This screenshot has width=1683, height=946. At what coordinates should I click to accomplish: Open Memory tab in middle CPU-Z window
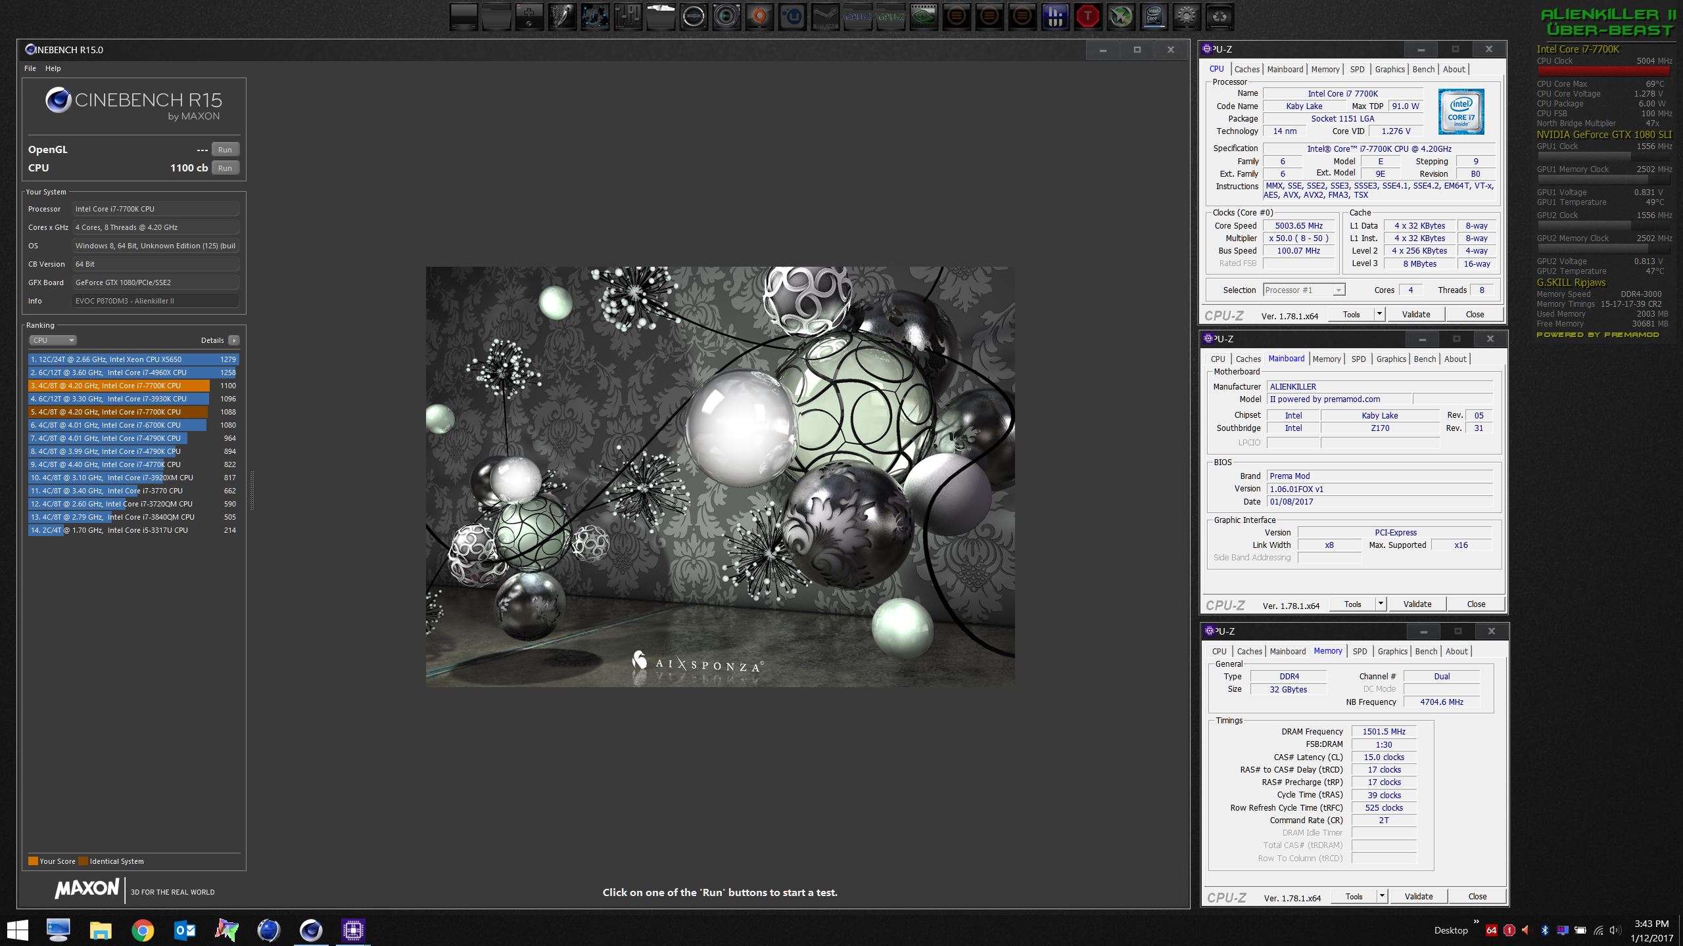[x=1327, y=359]
